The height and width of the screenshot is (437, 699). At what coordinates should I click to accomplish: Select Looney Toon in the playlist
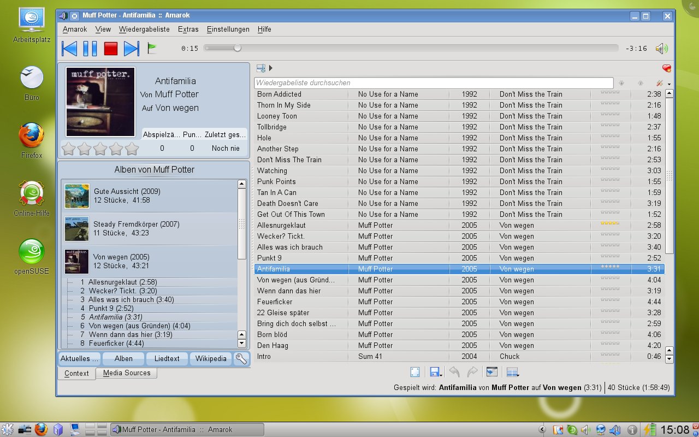[459, 116]
